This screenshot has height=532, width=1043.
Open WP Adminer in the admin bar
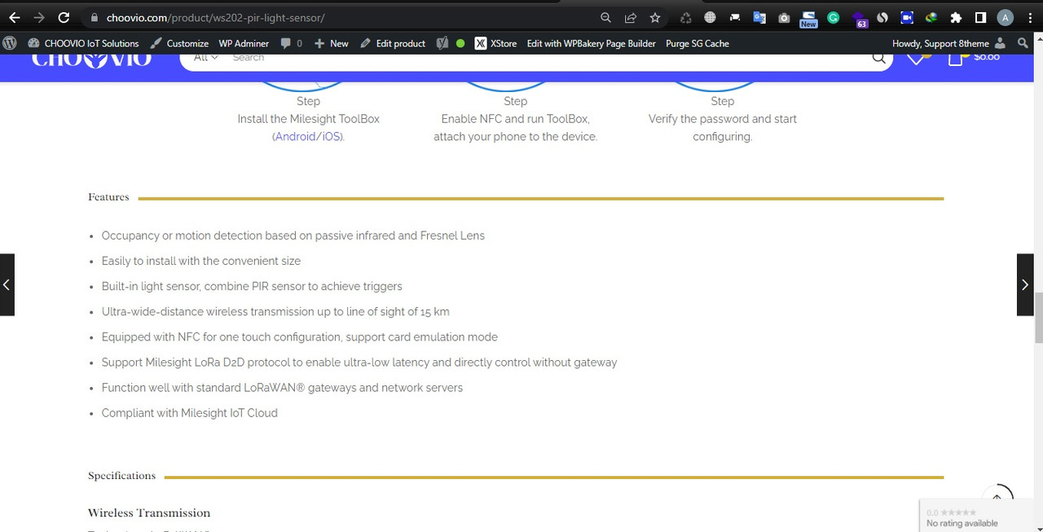(x=244, y=43)
